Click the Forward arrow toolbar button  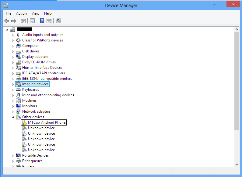[13, 21]
